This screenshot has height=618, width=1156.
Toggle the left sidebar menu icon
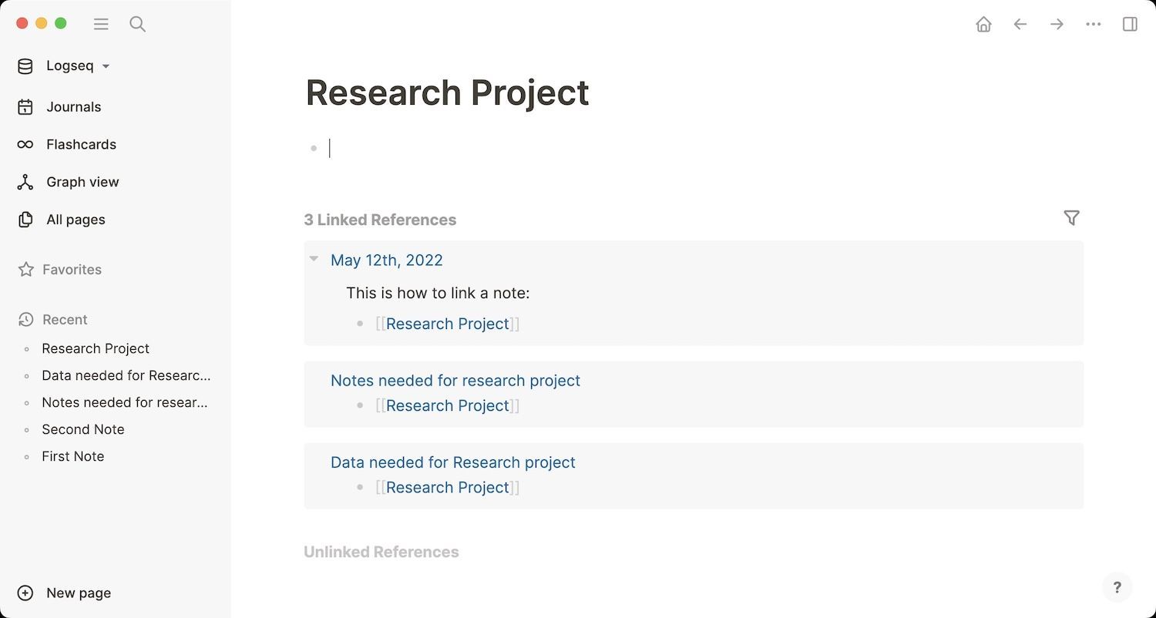[101, 24]
